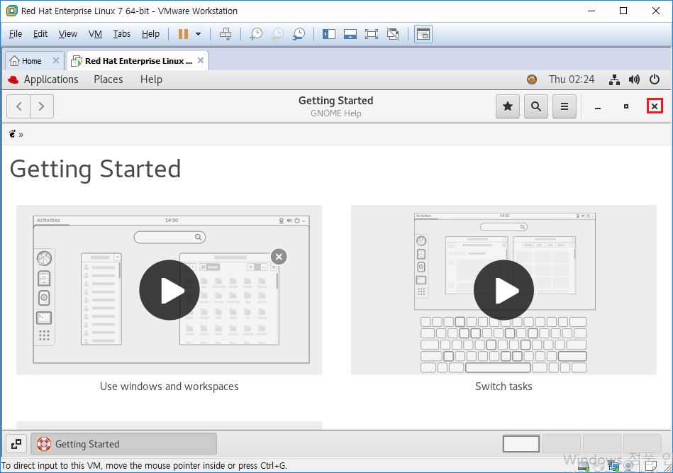Select Getting Started in the taskbar
Viewport: 673px width, 473px height.
tap(123, 444)
